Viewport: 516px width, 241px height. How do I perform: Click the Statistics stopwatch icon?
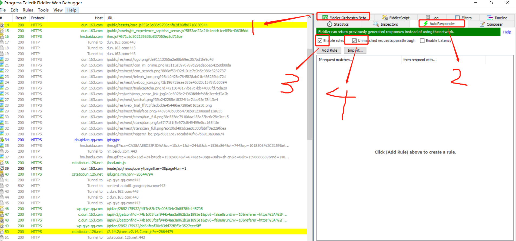point(329,24)
